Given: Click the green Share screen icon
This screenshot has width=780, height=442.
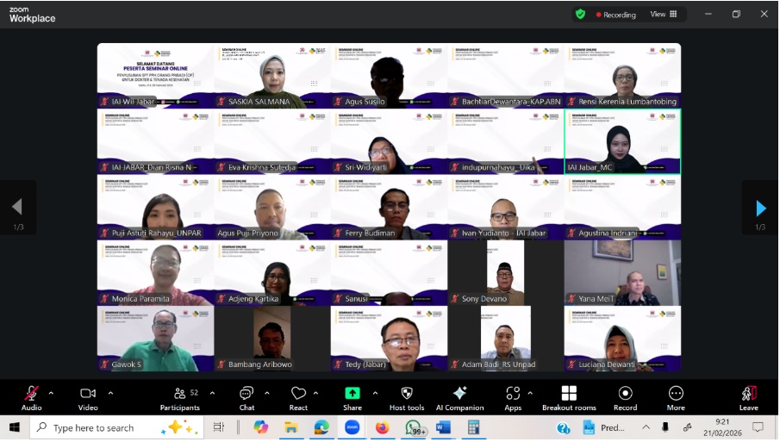Looking at the screenshot, I should [x=352, y=394].
